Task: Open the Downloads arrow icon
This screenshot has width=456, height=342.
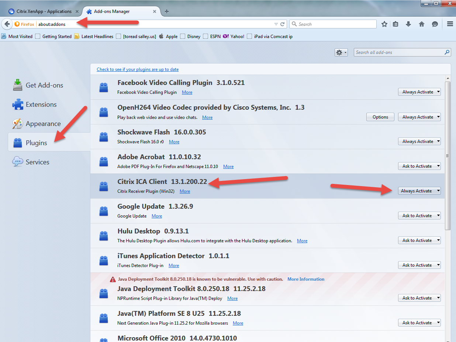Action: point(408,24)
